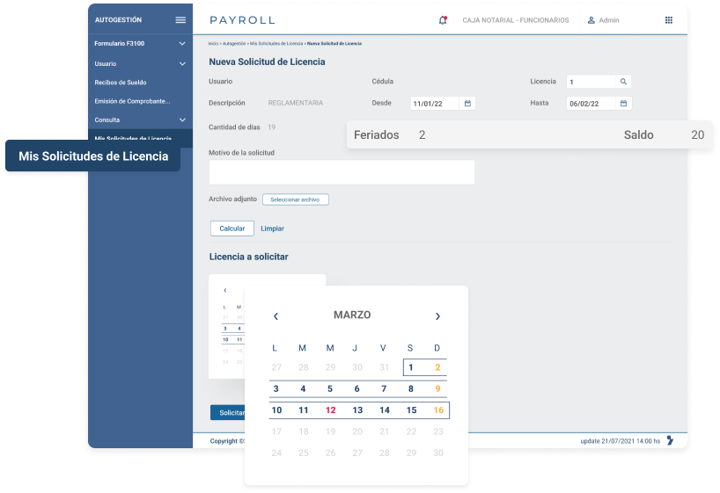
Task: Open the Desde date calendar icon
Action: (x=467, y=103)
